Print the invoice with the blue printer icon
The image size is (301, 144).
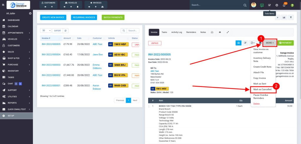(238, 43)
